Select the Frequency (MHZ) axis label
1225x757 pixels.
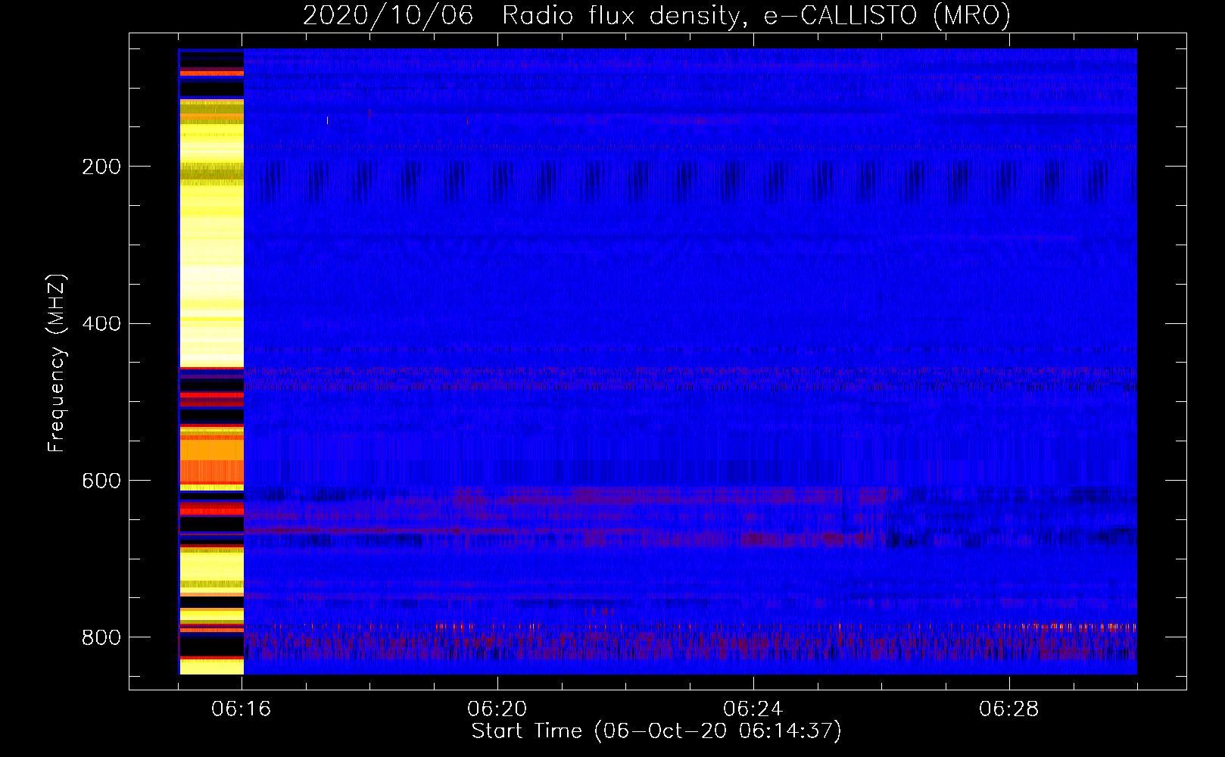(x=57, y=363)
